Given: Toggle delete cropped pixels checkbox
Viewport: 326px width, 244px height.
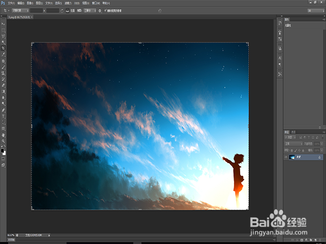Looking at the screenshot, I should click(105, 10).
